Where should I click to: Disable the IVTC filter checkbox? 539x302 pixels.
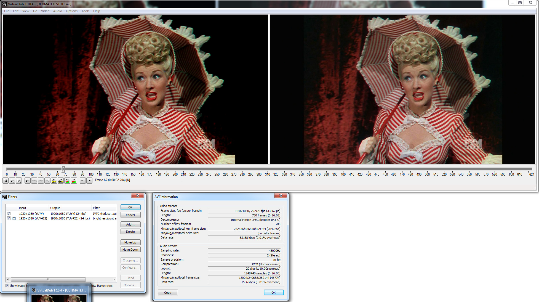click(x=9, y=214)
